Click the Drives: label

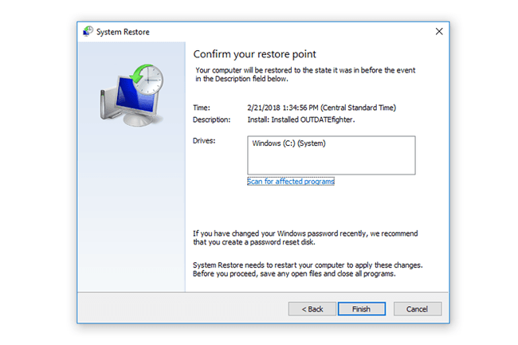[204, 141]
